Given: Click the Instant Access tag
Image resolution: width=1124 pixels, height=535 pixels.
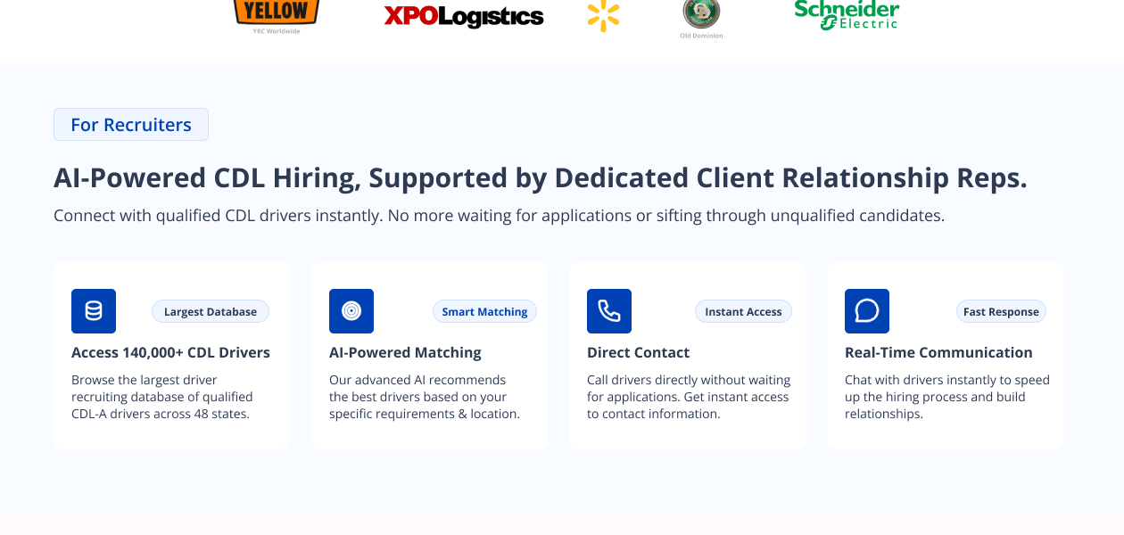Looking at the screenshot, I should [743, 311].
